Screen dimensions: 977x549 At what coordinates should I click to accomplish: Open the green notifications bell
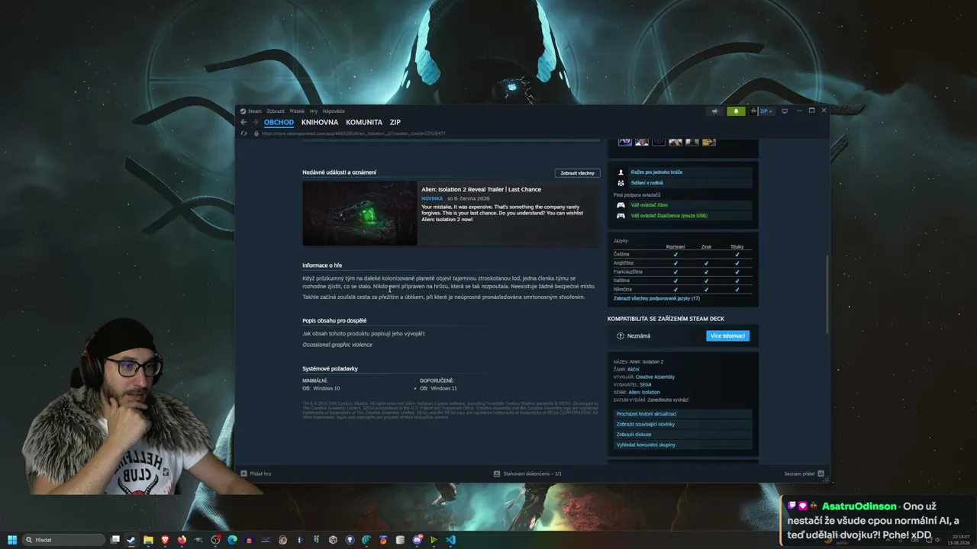coord(736,111)
